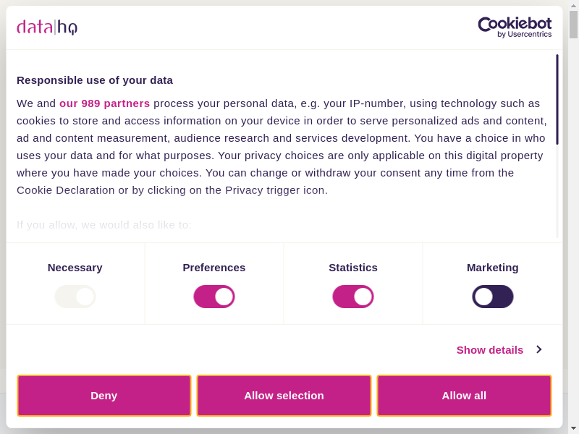Click the browser page scrollbar thumb
The height and width of the screenshot is (434, 579).
[x=573, y=25]
